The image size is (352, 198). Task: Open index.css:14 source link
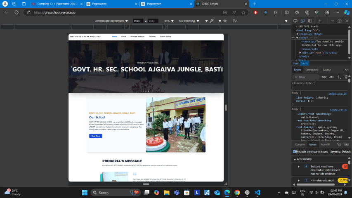[x=338, y=94]
